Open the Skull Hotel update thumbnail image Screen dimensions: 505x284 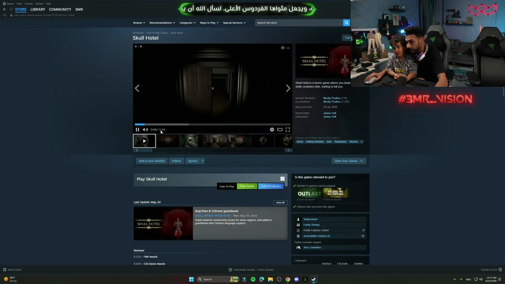[163, 223]
